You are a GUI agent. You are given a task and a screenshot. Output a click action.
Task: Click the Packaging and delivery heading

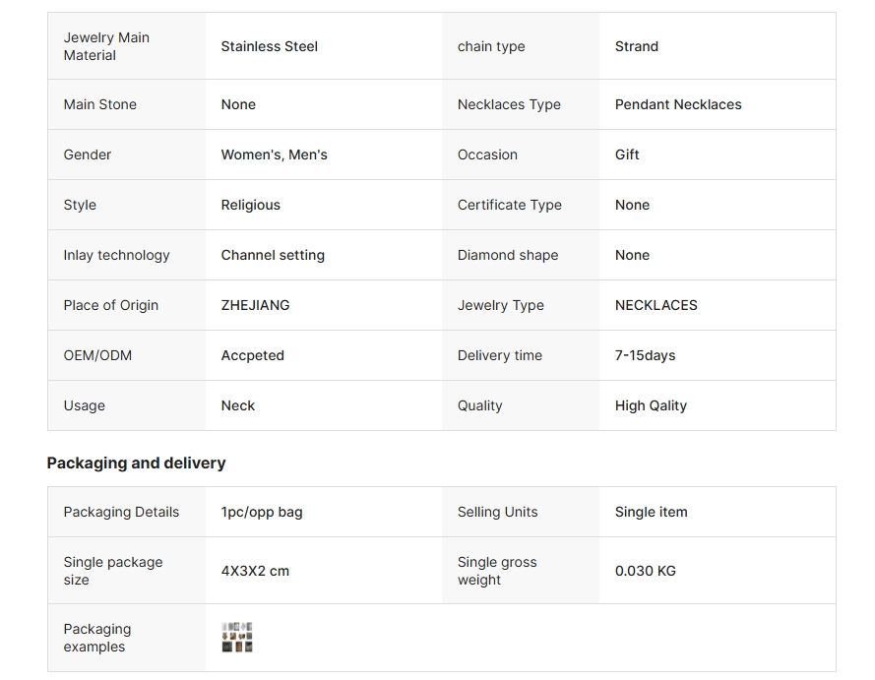pos(136,463)
